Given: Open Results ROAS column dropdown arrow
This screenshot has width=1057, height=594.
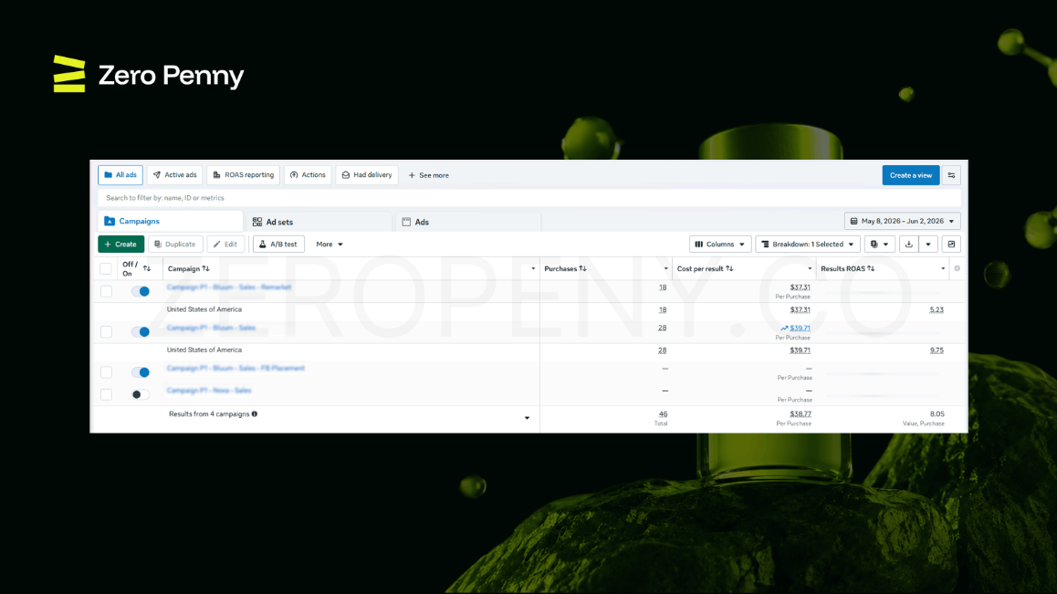Looking at the screenshot, I should (942, 269).
